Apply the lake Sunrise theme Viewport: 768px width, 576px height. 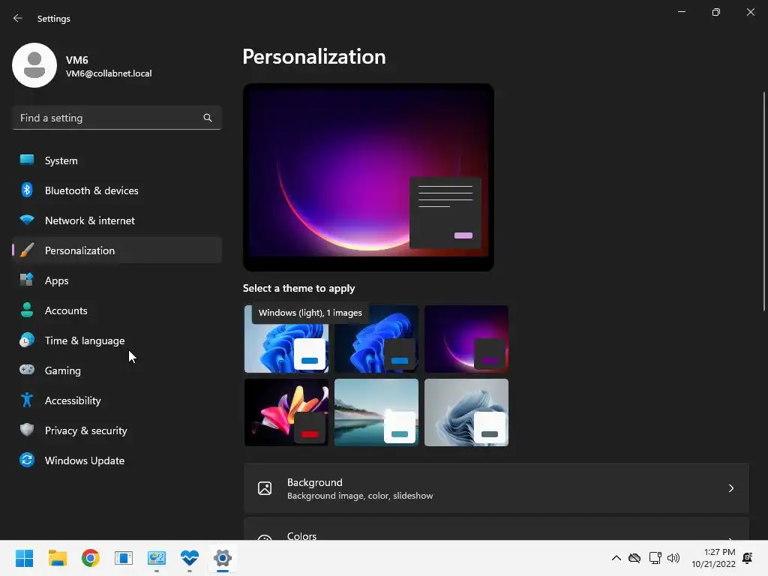click(376, 412)
